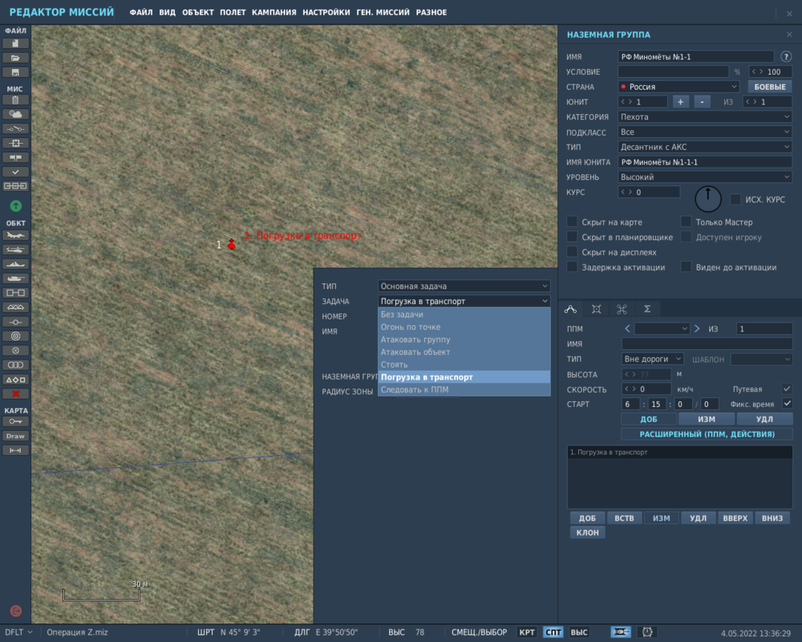Viewport: 802px width, 642px height.
Task: Open the УРОВЕНЬ dropdown showing Высокий
Action: [x=704, y=177]
